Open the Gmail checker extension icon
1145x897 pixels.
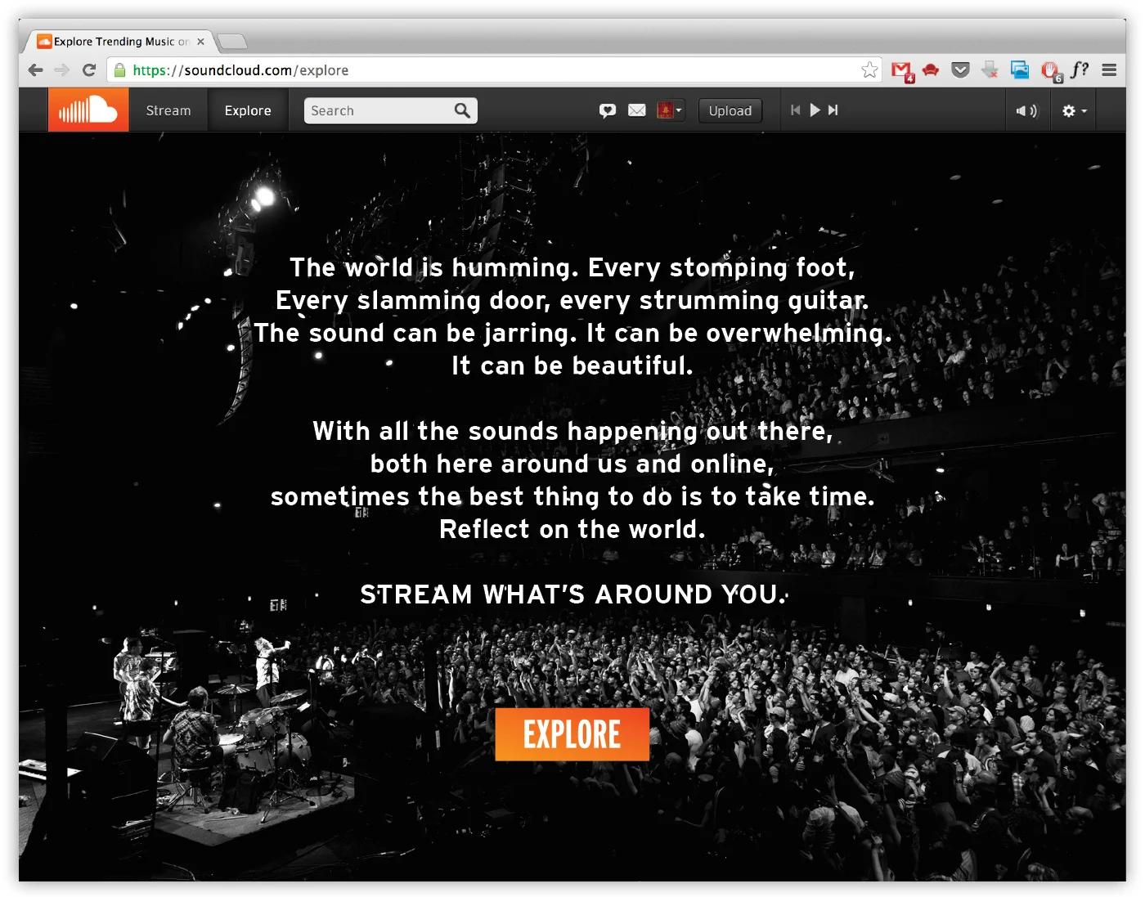[902, 71]
